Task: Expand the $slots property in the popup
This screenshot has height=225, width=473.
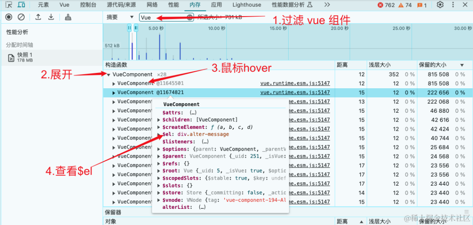Action: pos(159,185)
